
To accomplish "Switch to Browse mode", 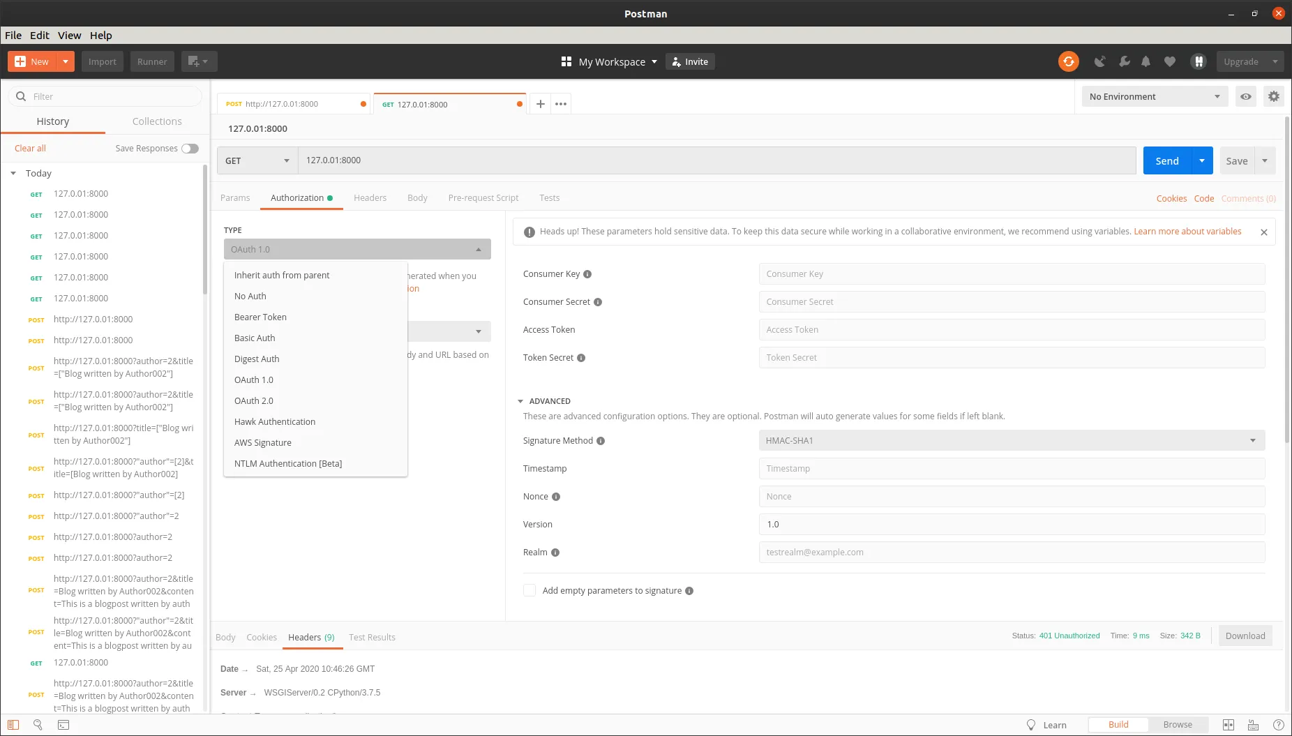I will point(1178,725).
